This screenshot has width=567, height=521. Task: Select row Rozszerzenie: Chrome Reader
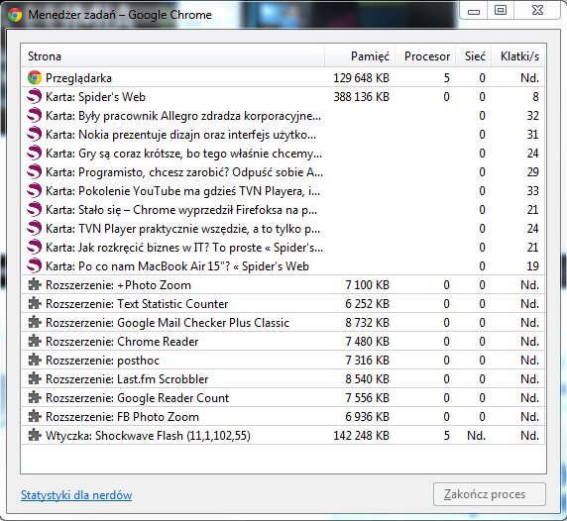[x=283, y=341]
